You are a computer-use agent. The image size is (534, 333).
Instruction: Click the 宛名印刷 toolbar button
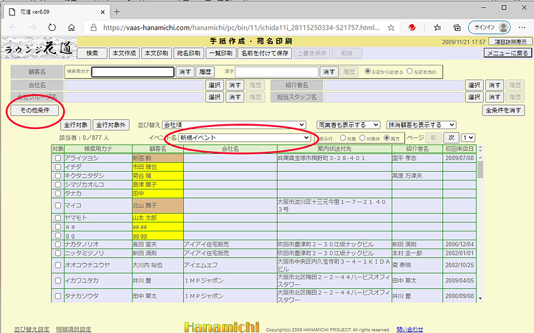[x=189, y=54]
